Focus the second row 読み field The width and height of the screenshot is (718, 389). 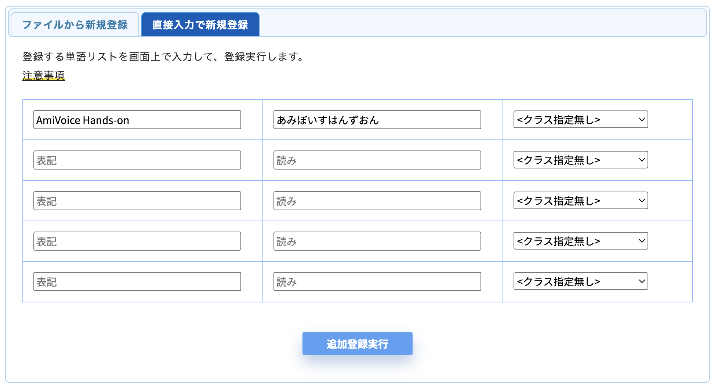click(x=377, y=160)
